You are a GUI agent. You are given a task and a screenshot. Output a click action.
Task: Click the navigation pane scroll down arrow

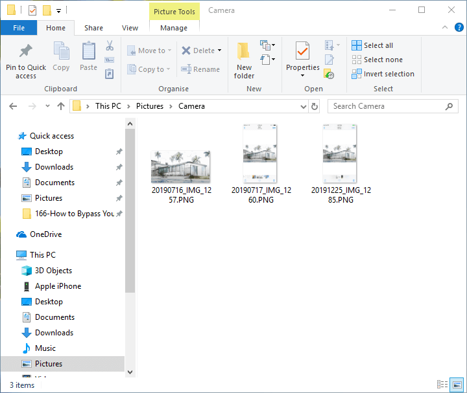[x=130, y=372]
